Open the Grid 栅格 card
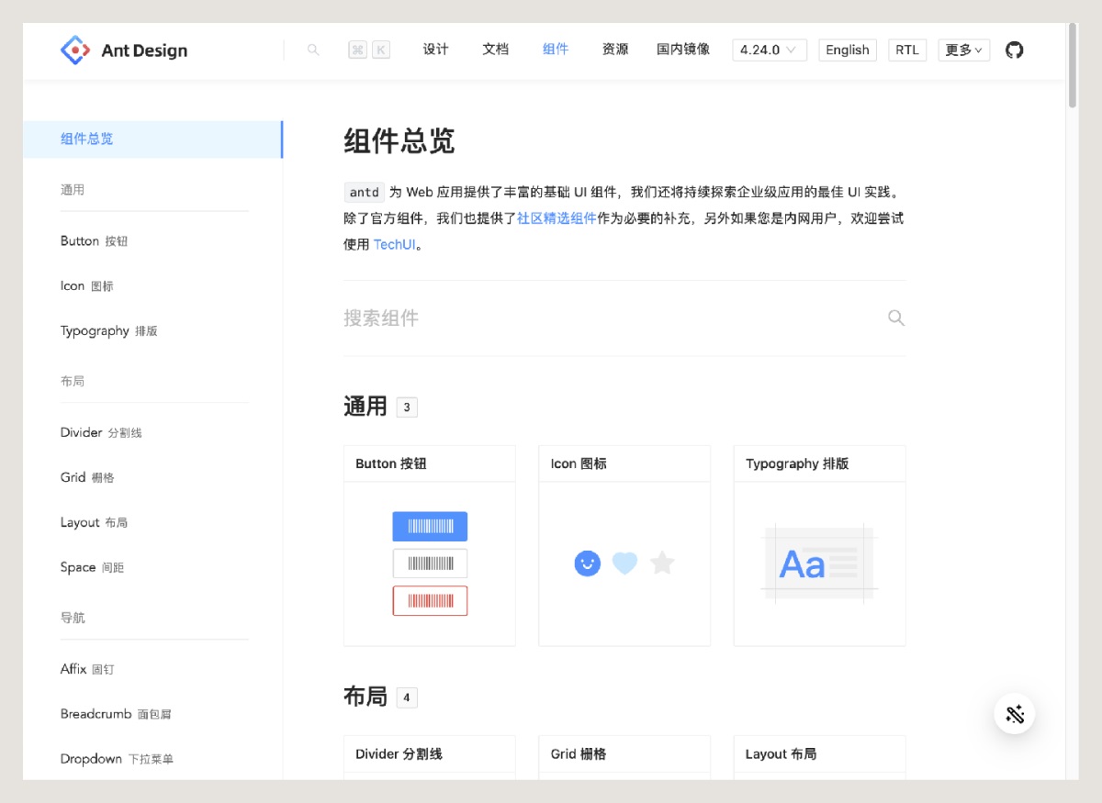 point(624,754)
